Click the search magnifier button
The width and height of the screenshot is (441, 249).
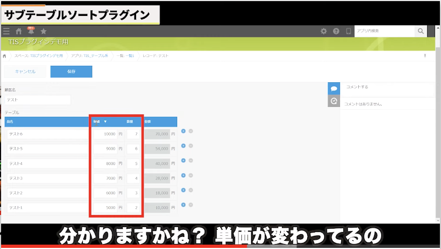coord(421,31)
